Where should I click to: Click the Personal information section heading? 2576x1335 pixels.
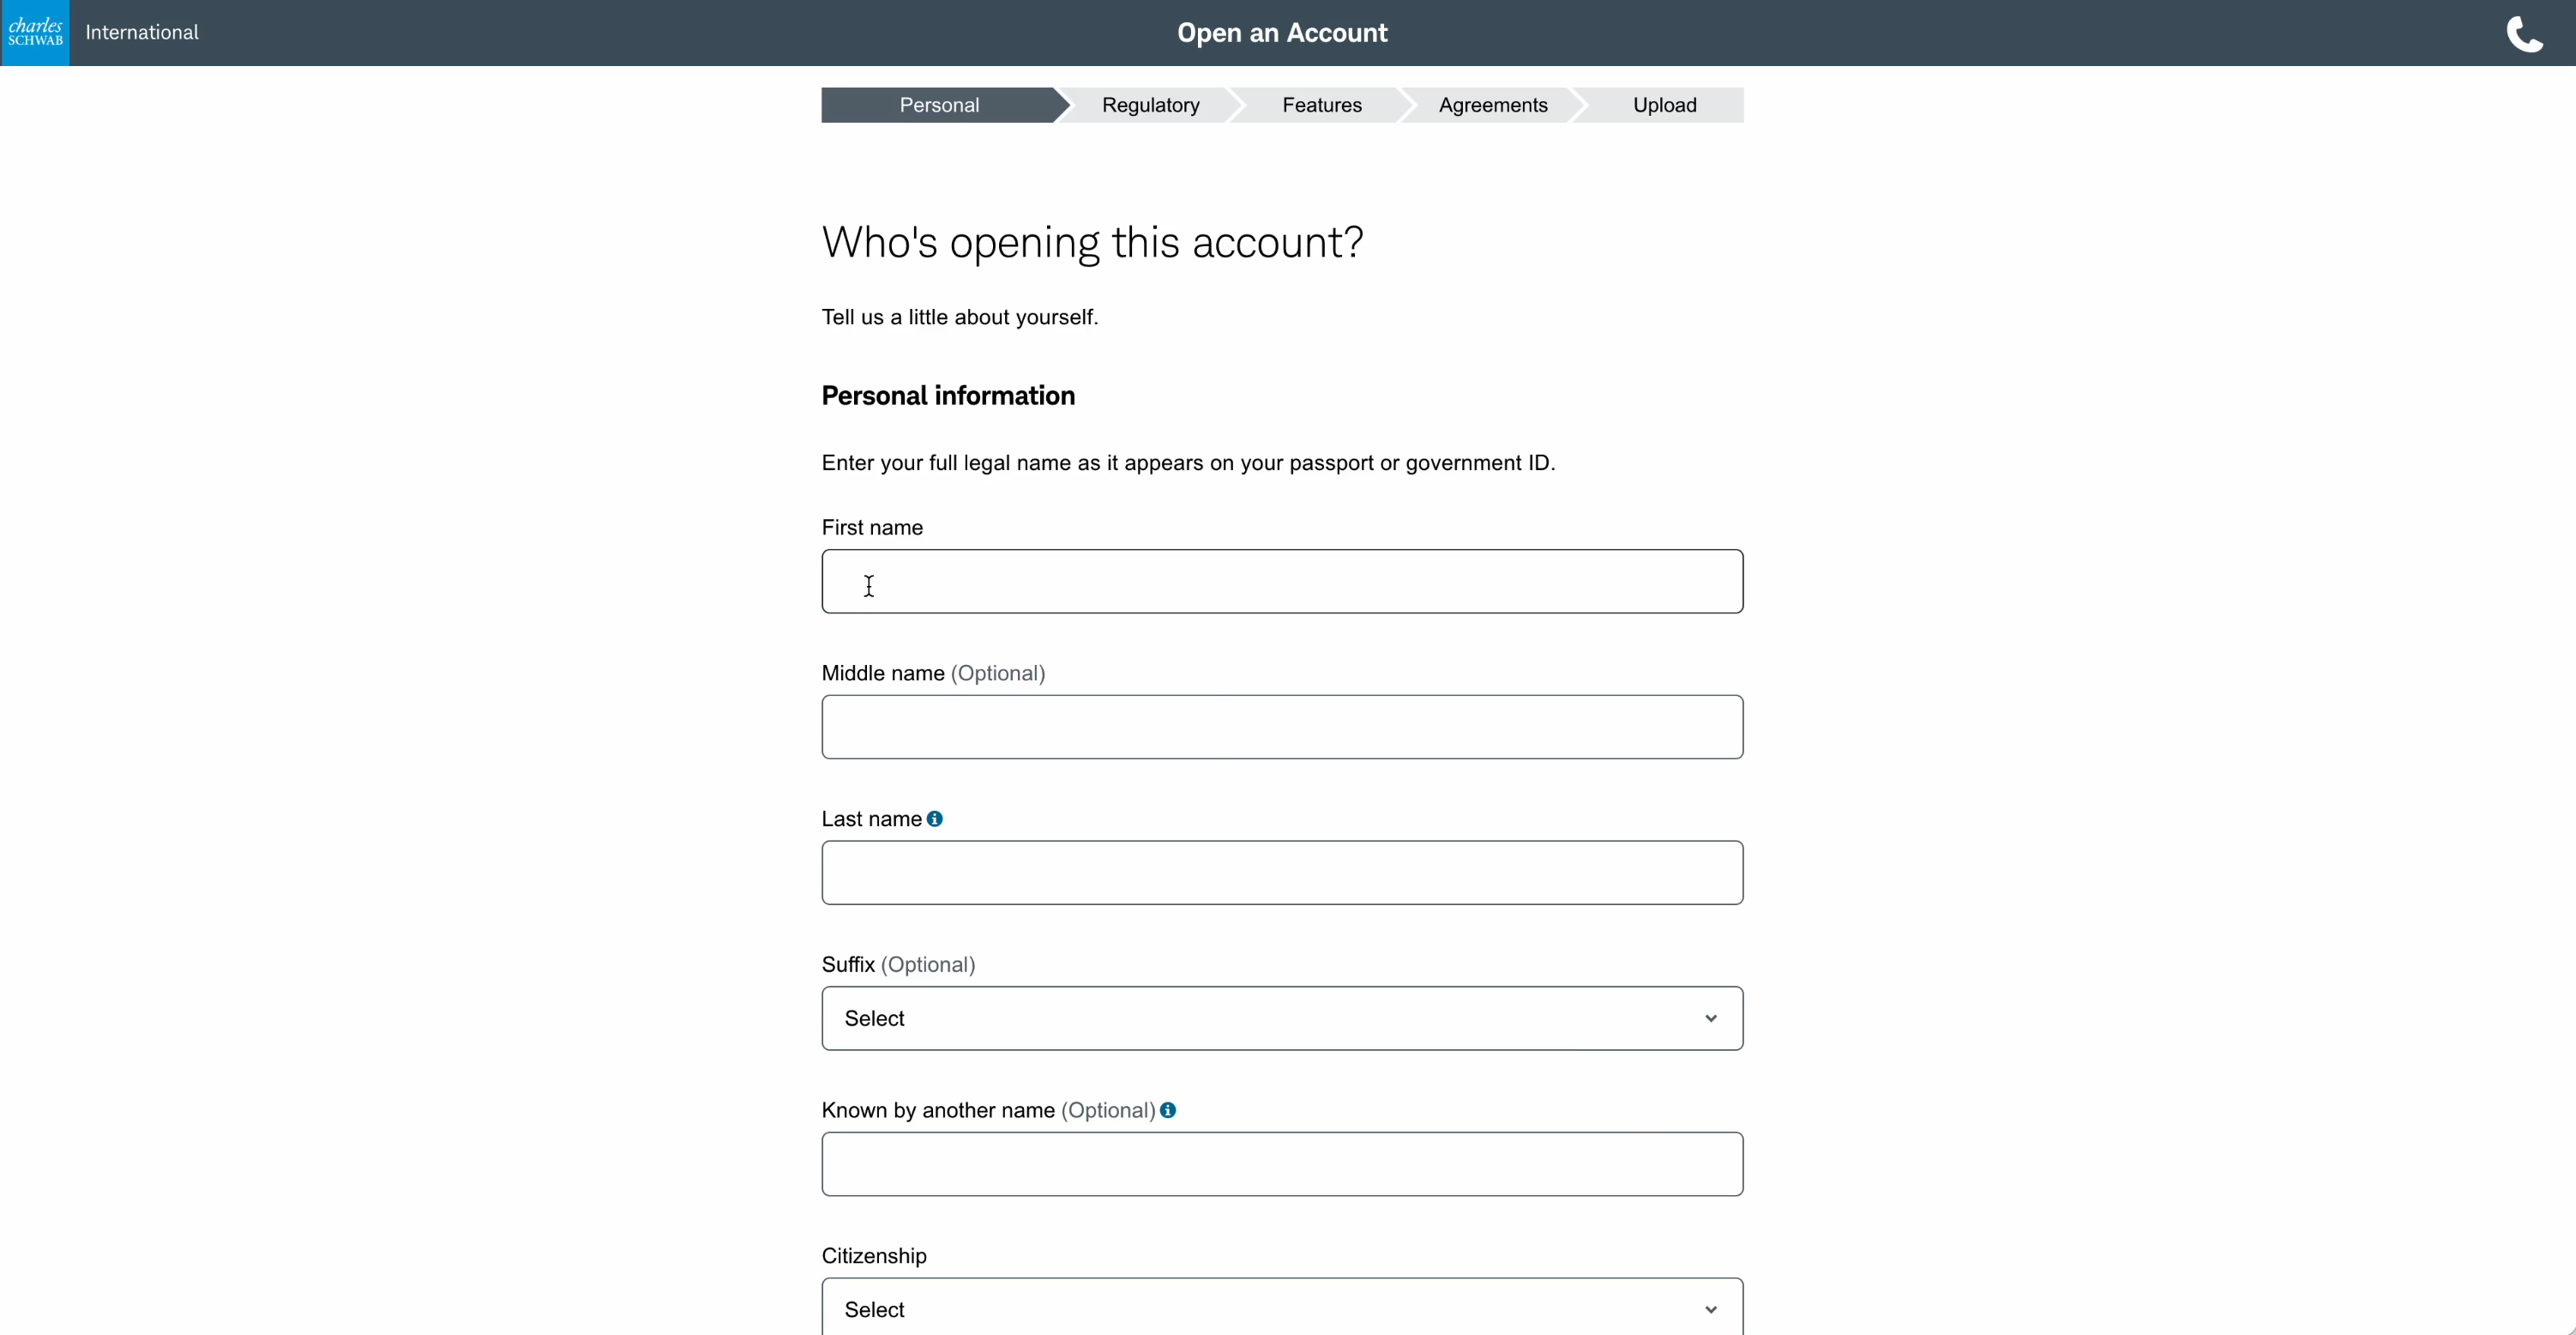pyautogui.click(x=948, y=396)
